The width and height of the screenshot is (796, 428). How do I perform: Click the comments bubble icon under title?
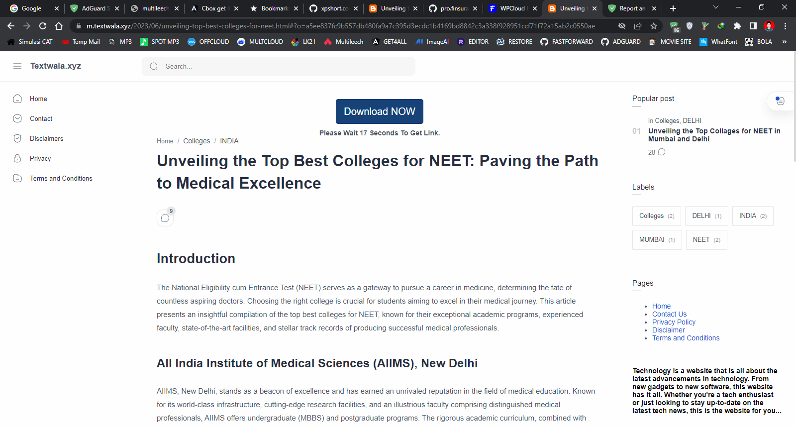[165, 218]
